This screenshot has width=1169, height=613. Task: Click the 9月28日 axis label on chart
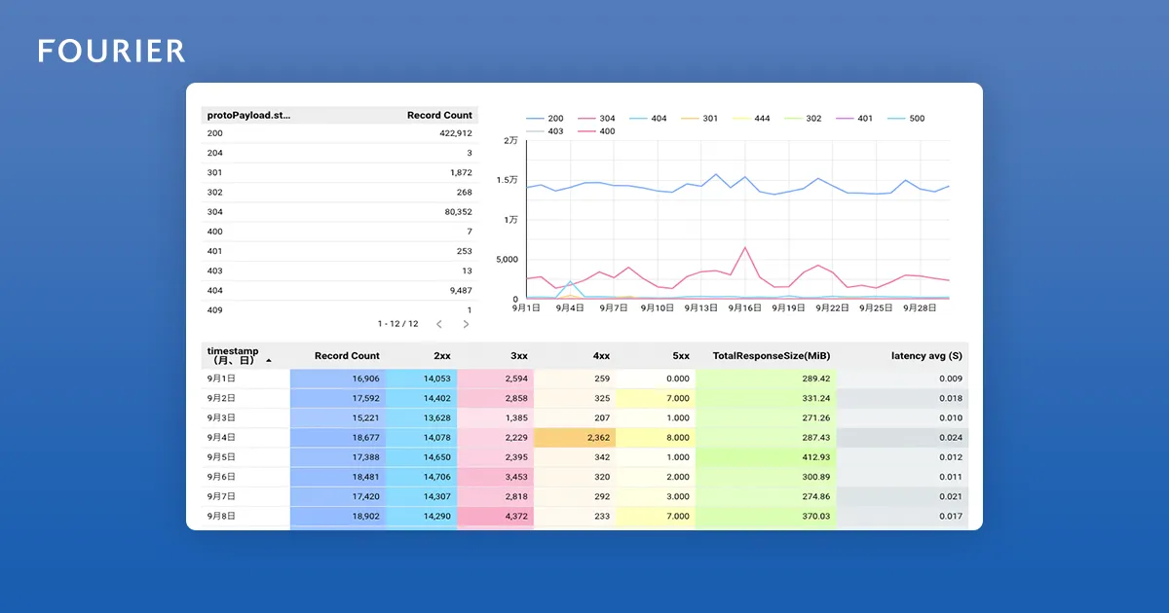[921, 307]
